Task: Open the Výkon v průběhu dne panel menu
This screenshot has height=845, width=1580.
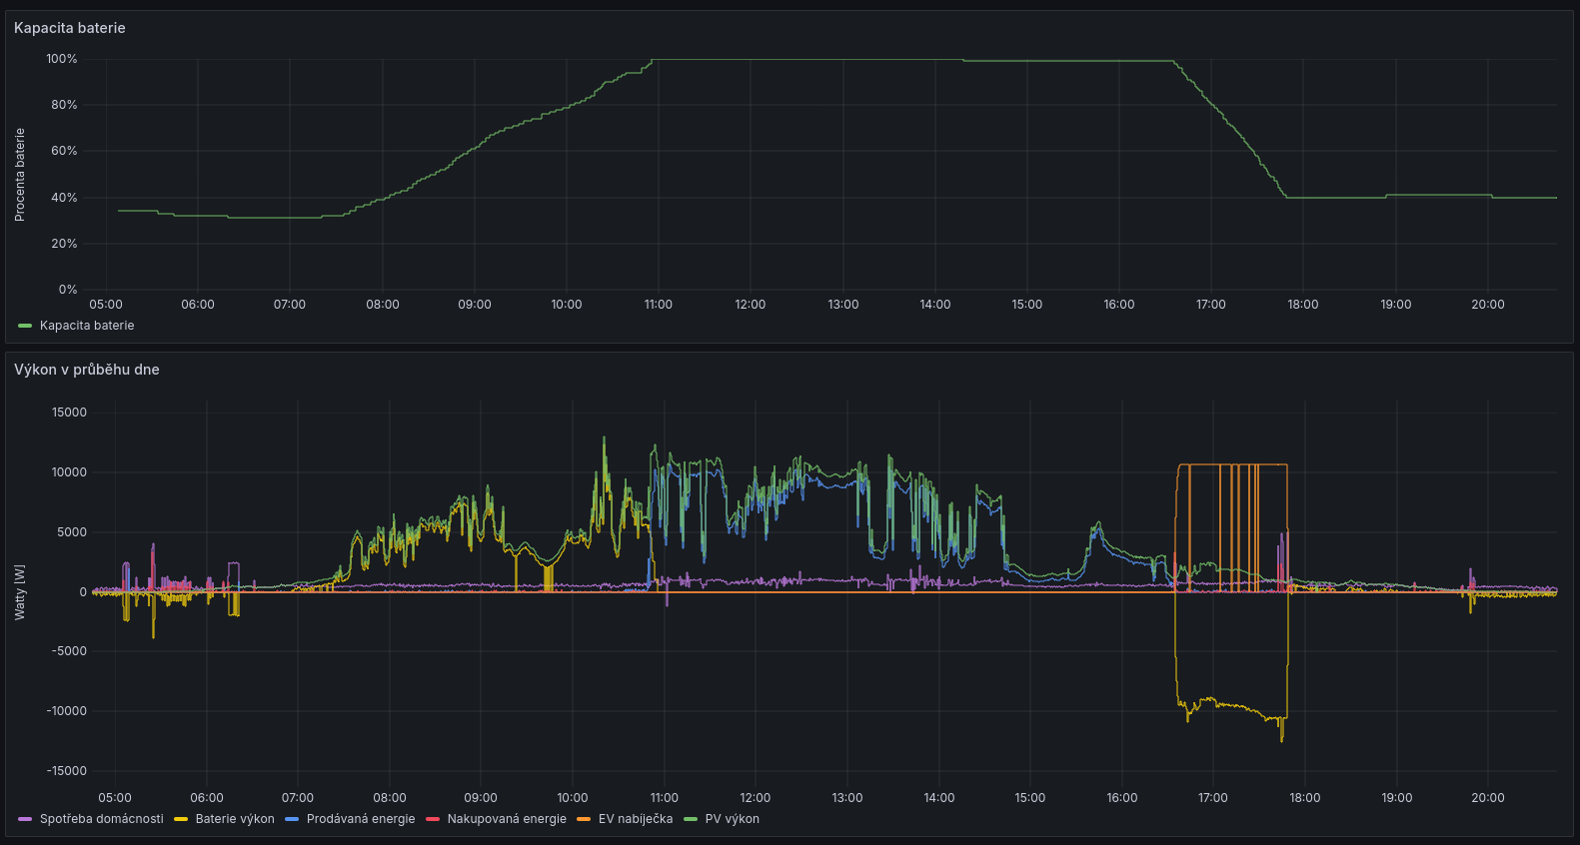Action: tap(87, 370)
